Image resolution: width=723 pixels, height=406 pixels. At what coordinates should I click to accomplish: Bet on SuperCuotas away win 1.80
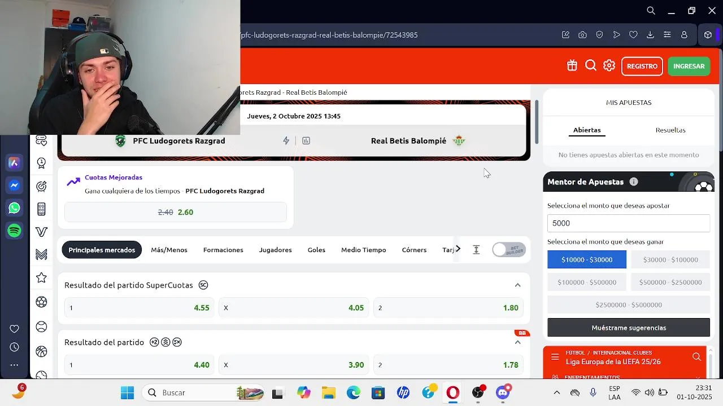[448, 308]
